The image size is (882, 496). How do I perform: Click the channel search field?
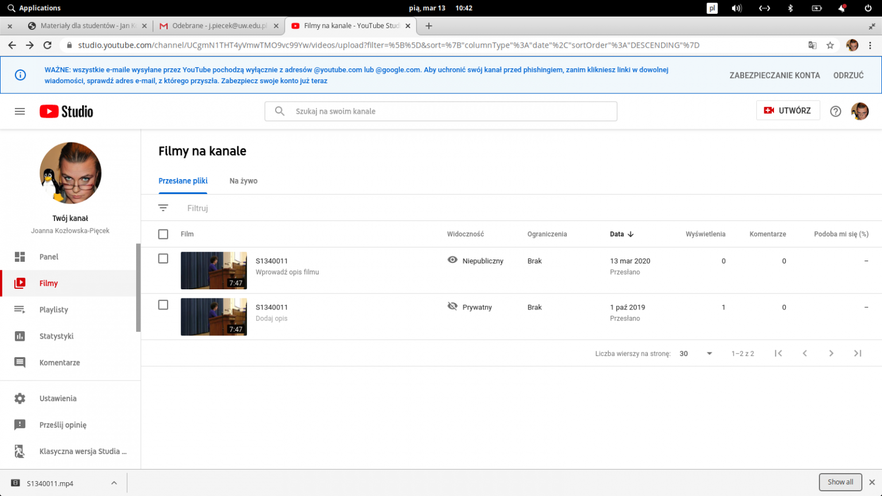[441, 111]
